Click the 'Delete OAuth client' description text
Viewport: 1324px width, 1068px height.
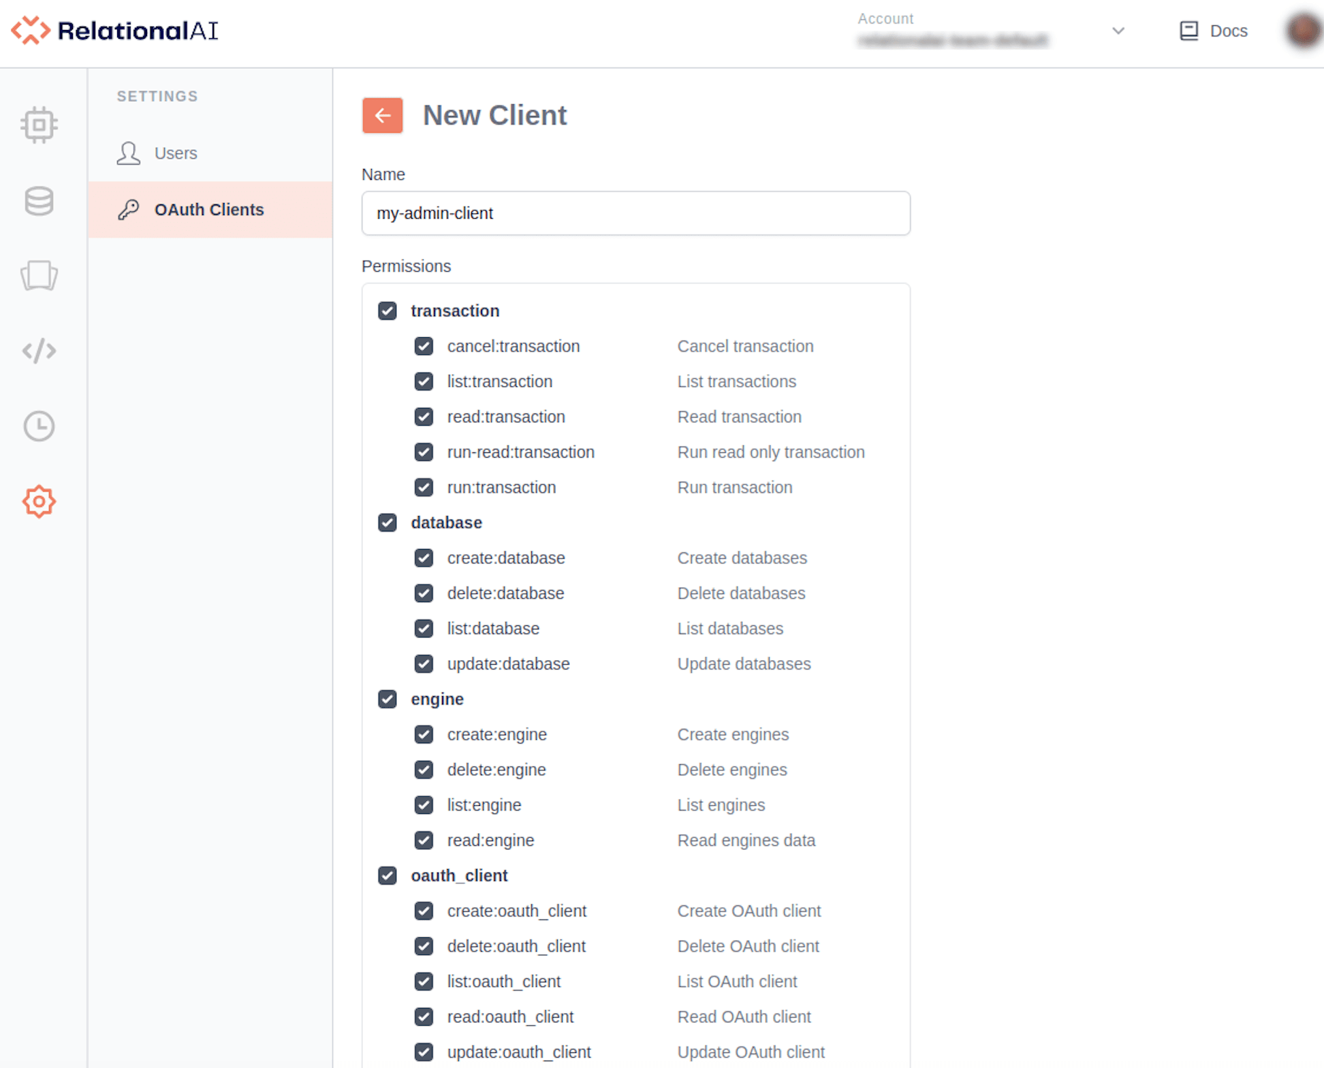[748, 946]
